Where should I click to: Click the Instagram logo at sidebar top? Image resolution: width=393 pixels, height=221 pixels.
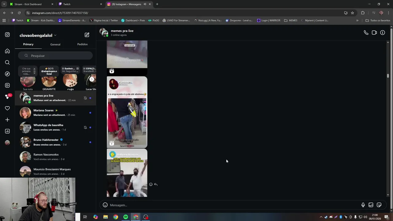7,35
